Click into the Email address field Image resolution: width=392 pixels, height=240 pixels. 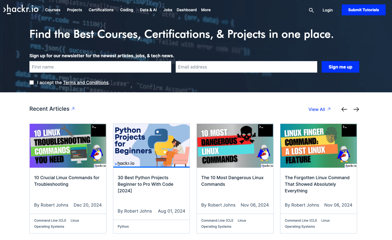[x=246, y=67]
